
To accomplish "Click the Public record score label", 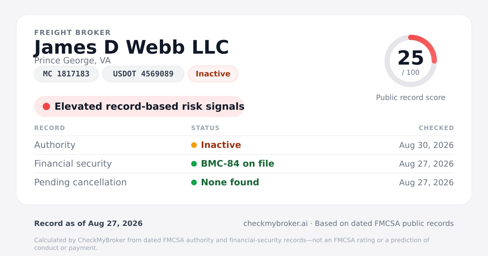I will 411,98.
